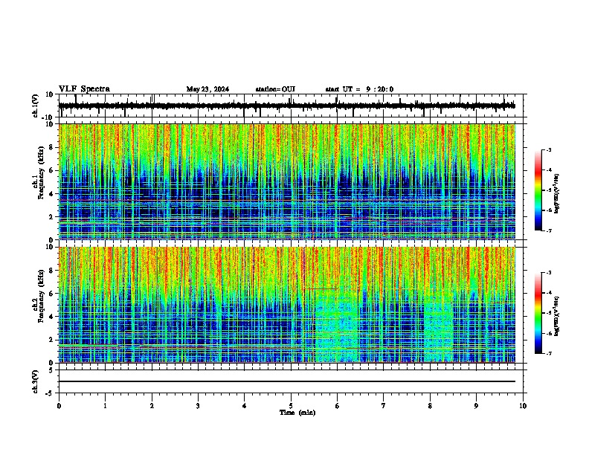Select the date text "May 23, 2024"

pos(207,89)
